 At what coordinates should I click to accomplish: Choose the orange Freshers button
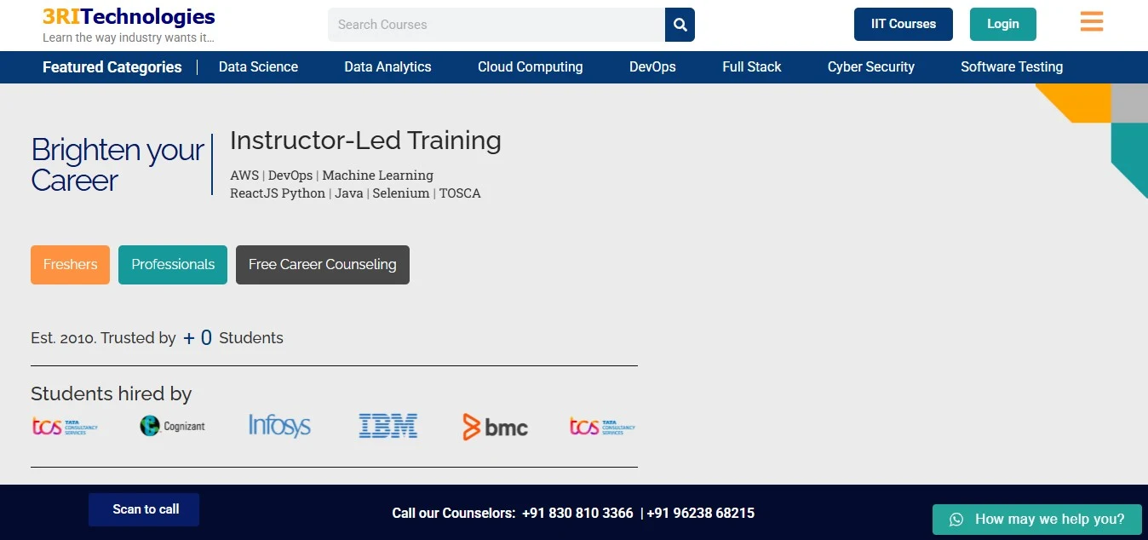[70, 265]
